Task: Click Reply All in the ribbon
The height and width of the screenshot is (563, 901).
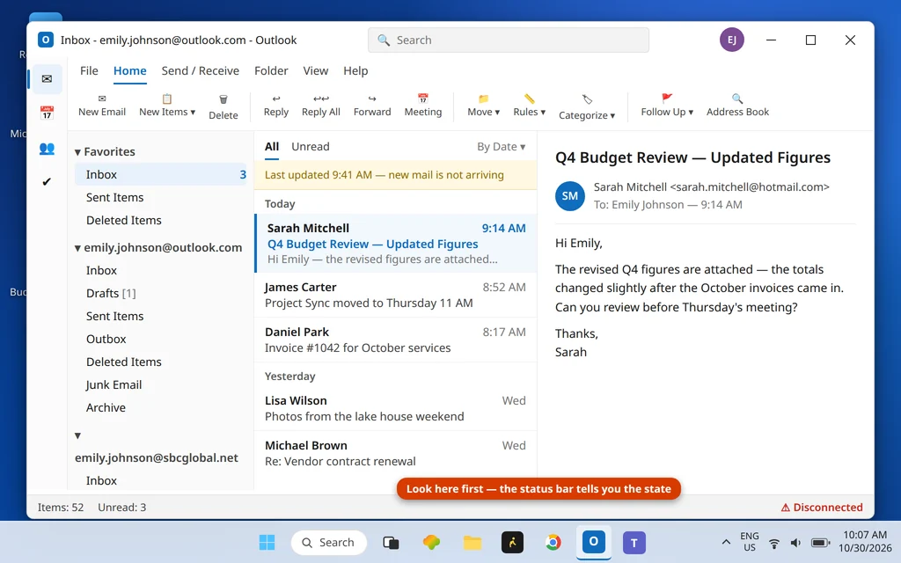Action: click(320, 106)
